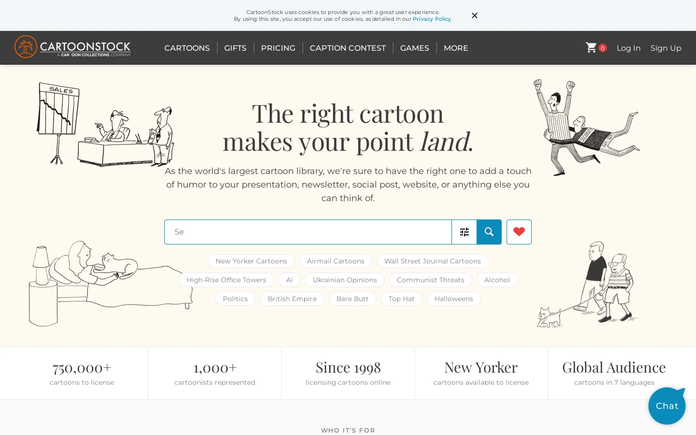
Task: Click the "New Yorker" statistic heading
Action: pyautogui.click(x=481, y=368)
